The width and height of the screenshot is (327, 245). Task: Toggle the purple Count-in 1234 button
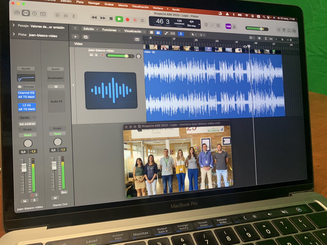[228, 26]
